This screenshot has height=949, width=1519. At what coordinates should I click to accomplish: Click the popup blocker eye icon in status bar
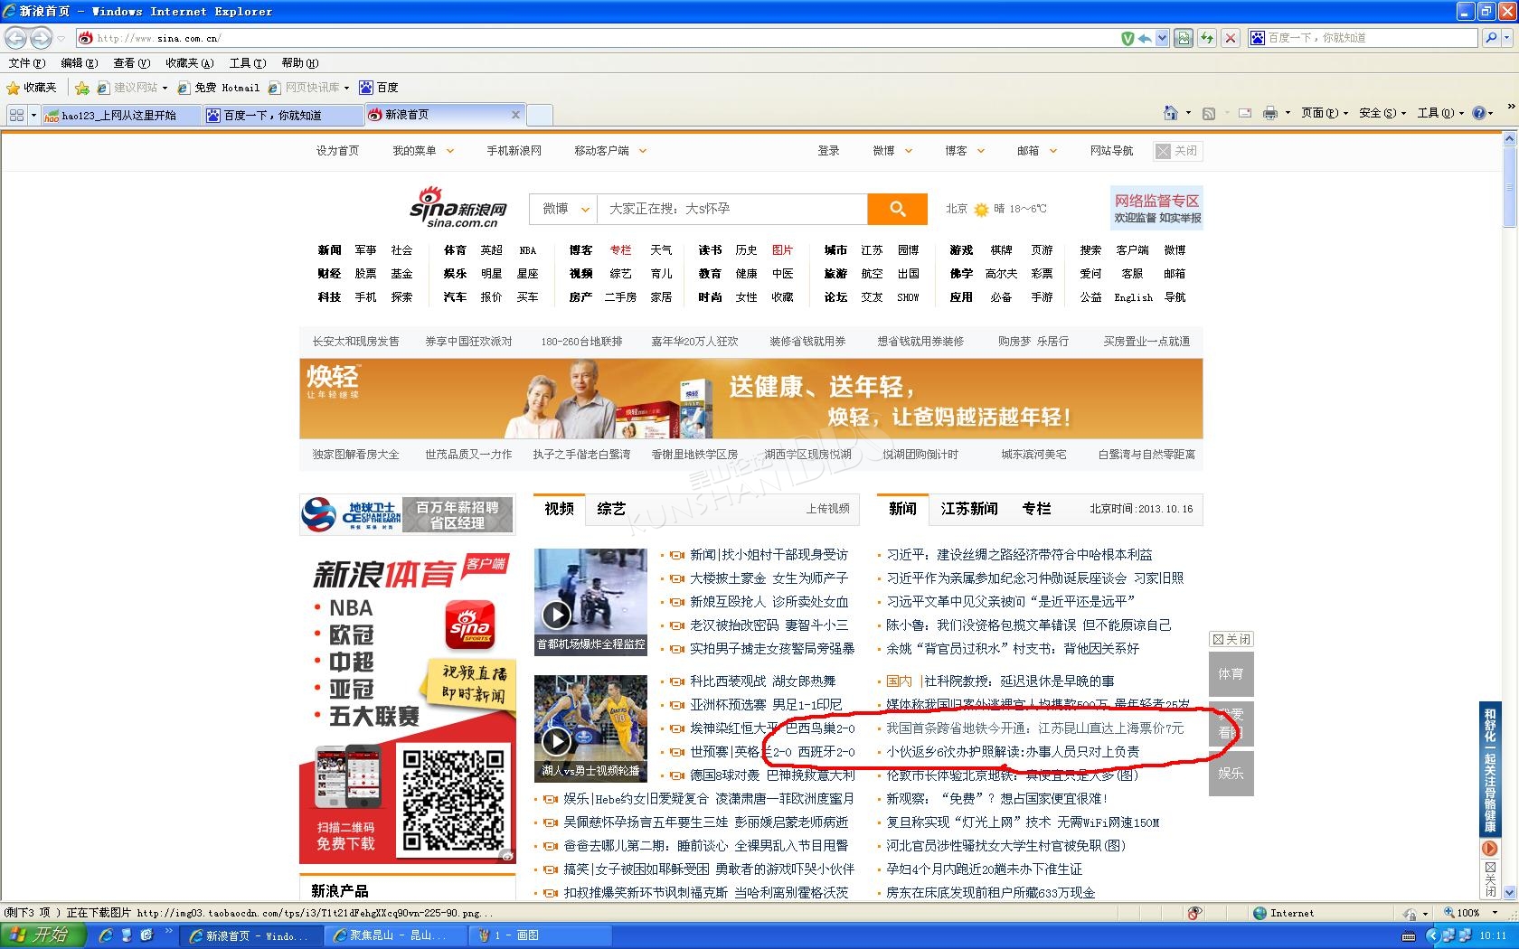coord(1195,913)
